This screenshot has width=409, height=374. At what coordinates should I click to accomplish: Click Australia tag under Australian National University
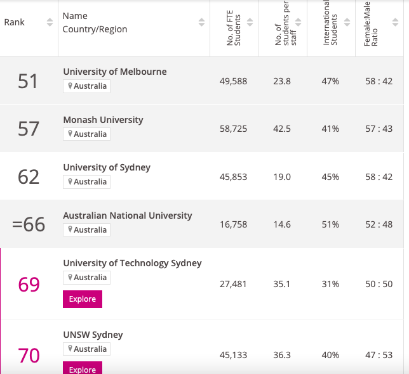[x=86, y=230]
